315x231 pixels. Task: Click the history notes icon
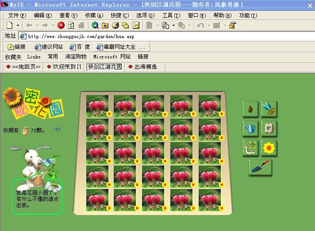[x=136, y=25]
